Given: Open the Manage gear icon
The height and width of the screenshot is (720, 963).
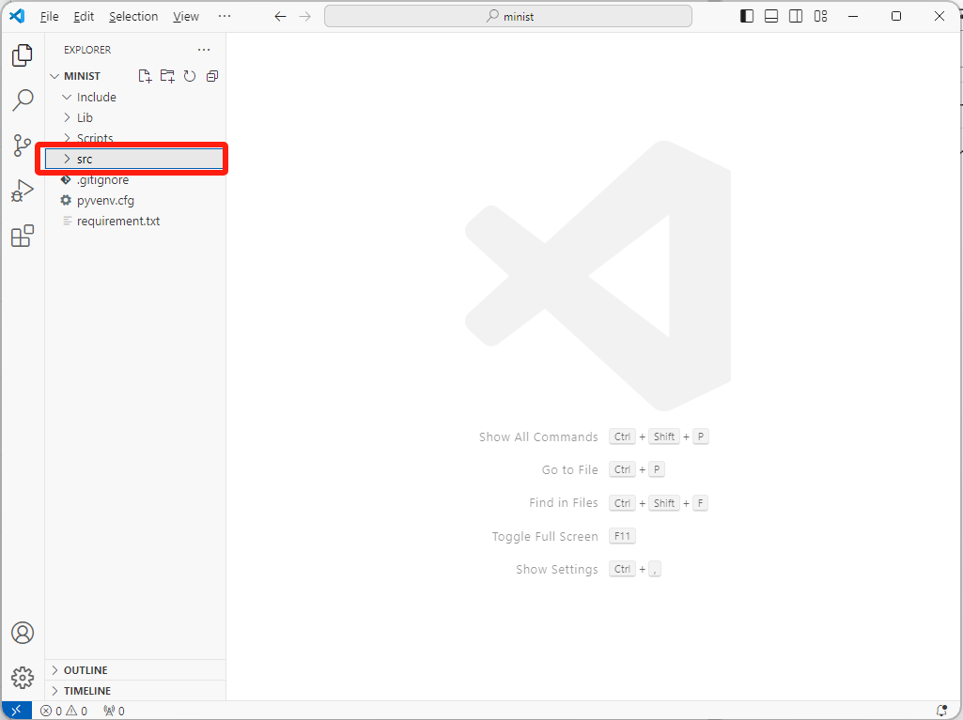Looking at the screenshot, I should (23, 678).
